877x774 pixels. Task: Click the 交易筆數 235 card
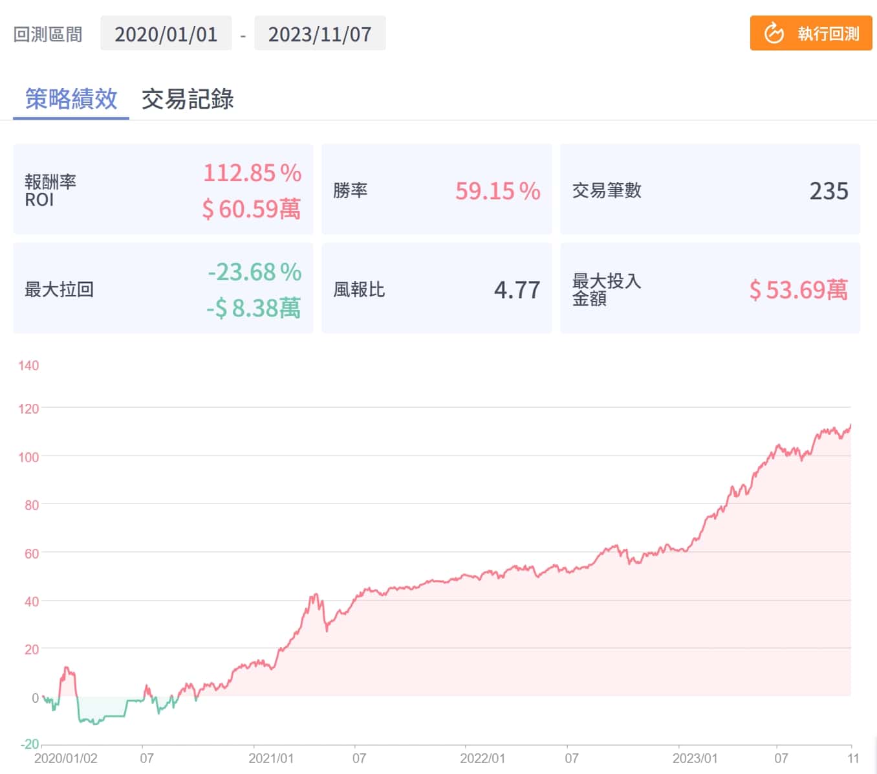click(x=709, y=190)
